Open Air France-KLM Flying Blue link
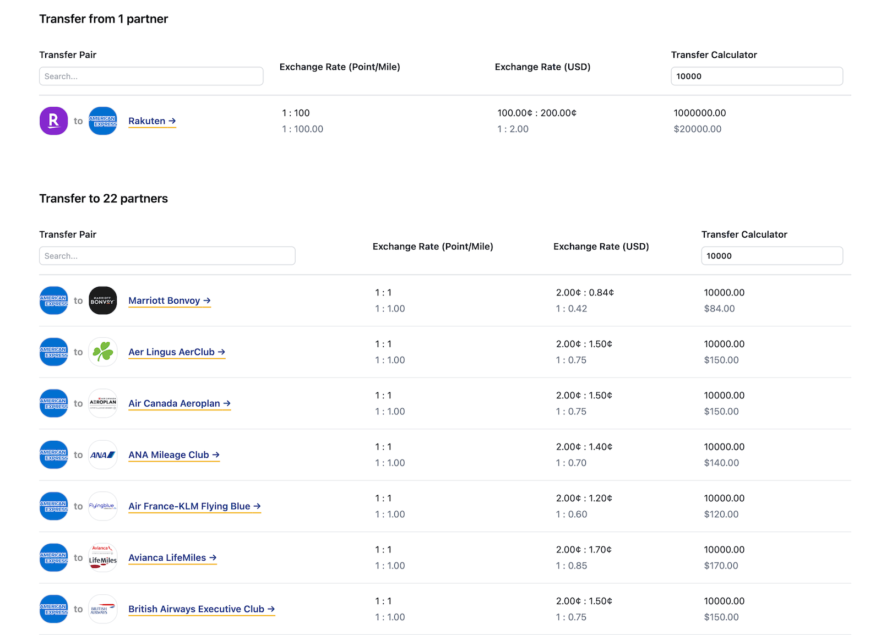The image size is (881, 635). click(194, 506)
